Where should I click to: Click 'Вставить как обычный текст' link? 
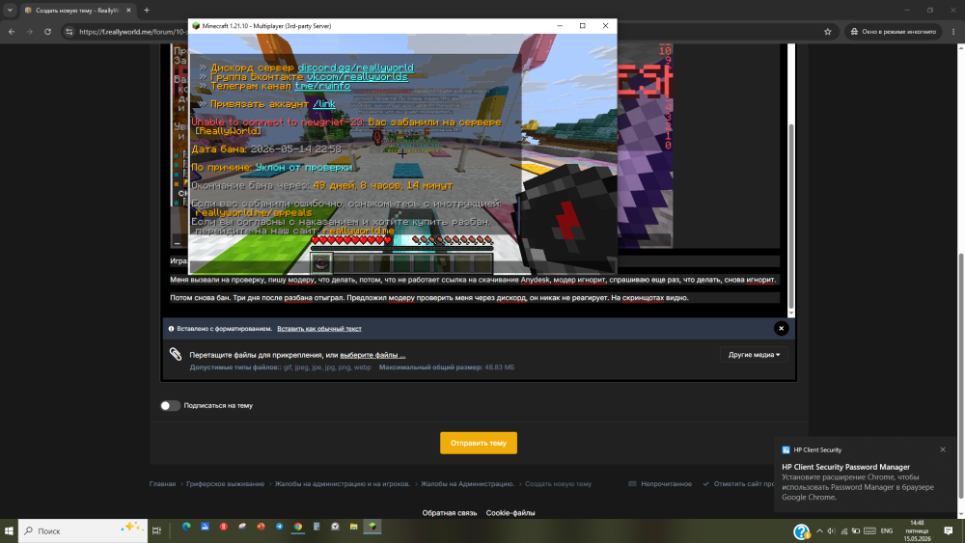318,329
